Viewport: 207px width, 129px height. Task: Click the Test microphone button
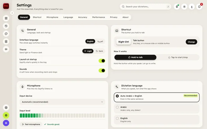tap(31, 124)
